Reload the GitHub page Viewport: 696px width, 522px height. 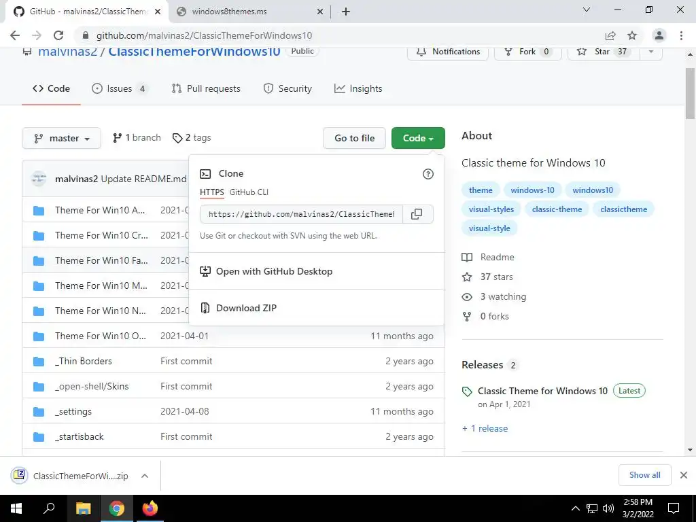58,35
